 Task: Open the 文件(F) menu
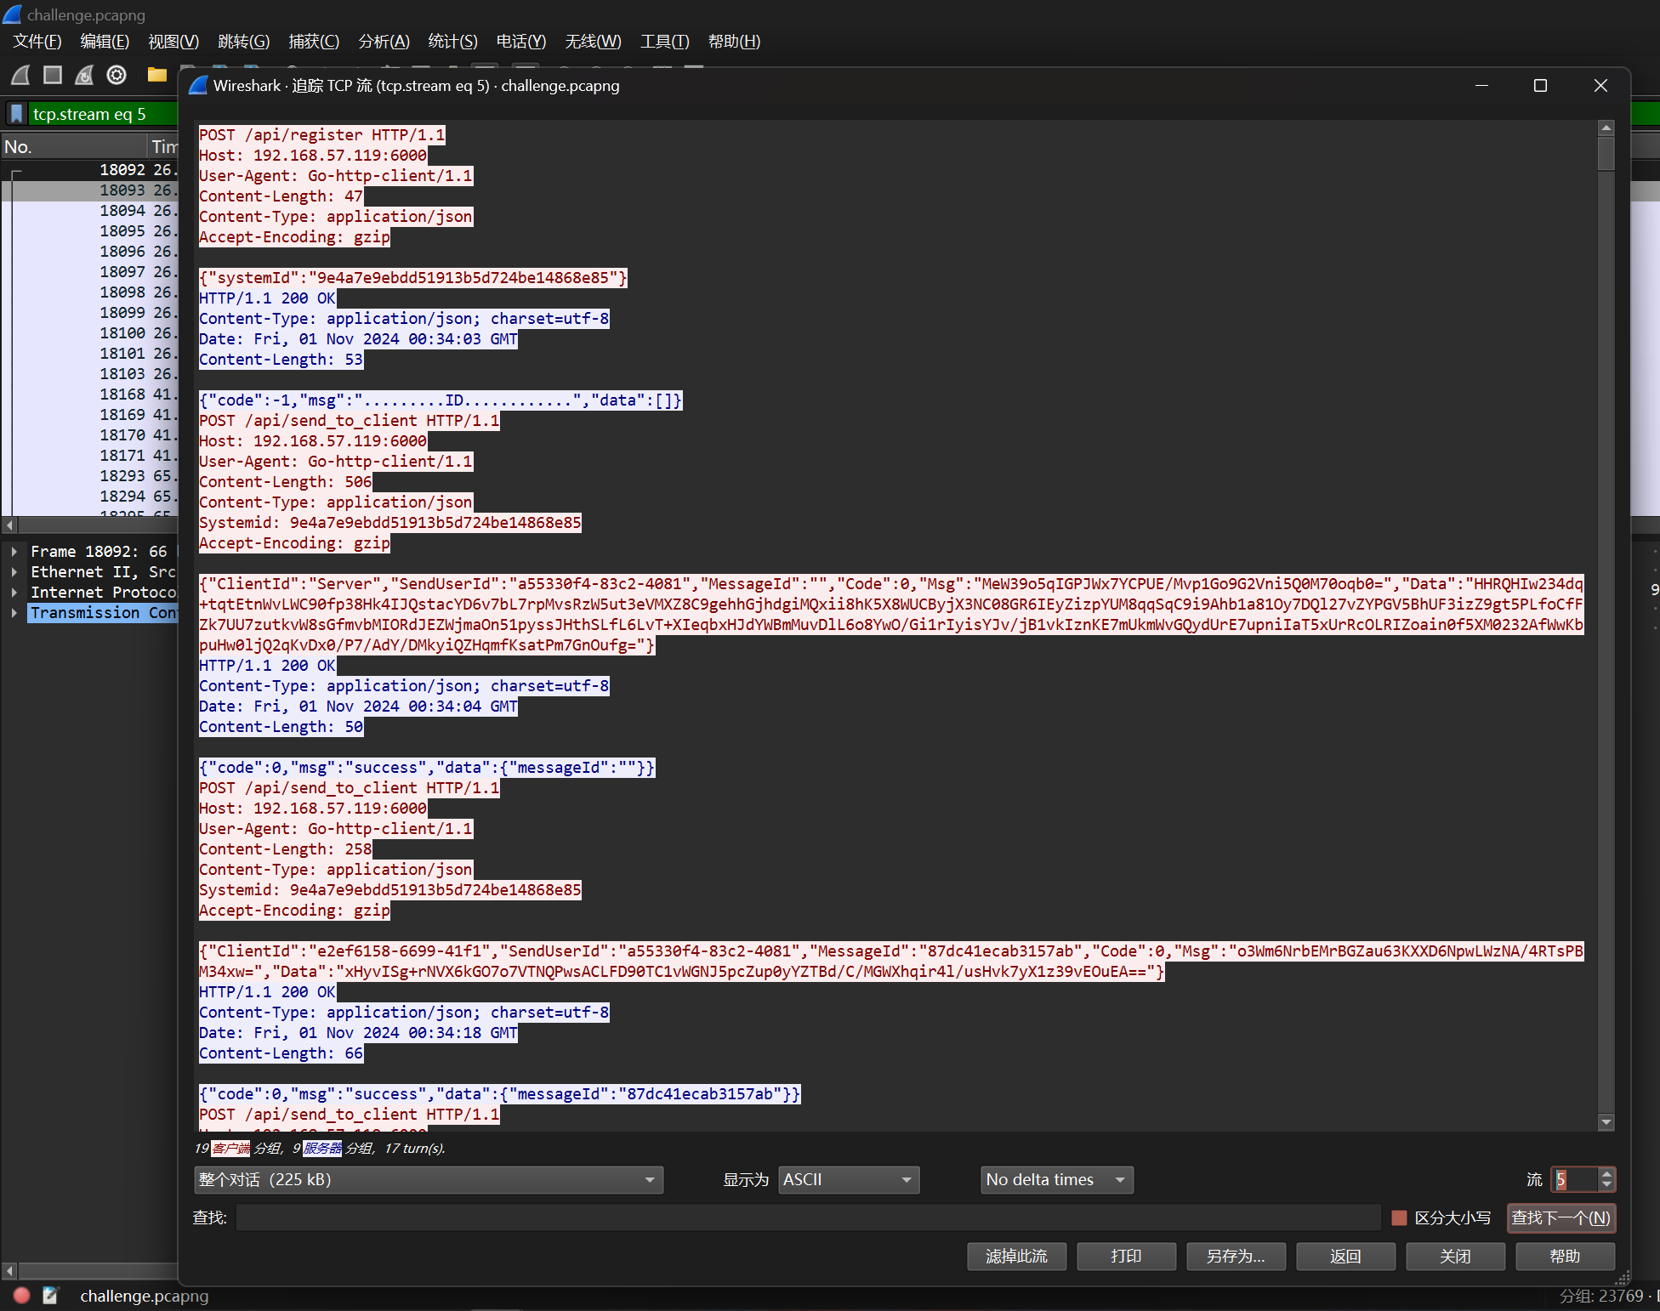coord(37,42)
